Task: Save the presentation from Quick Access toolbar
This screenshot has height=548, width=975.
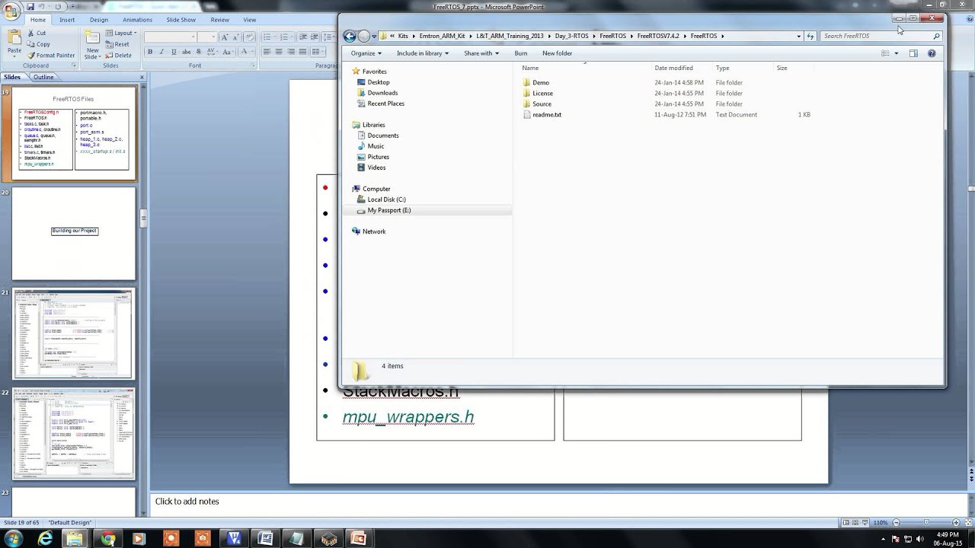Action: click(x=30, y=7)
